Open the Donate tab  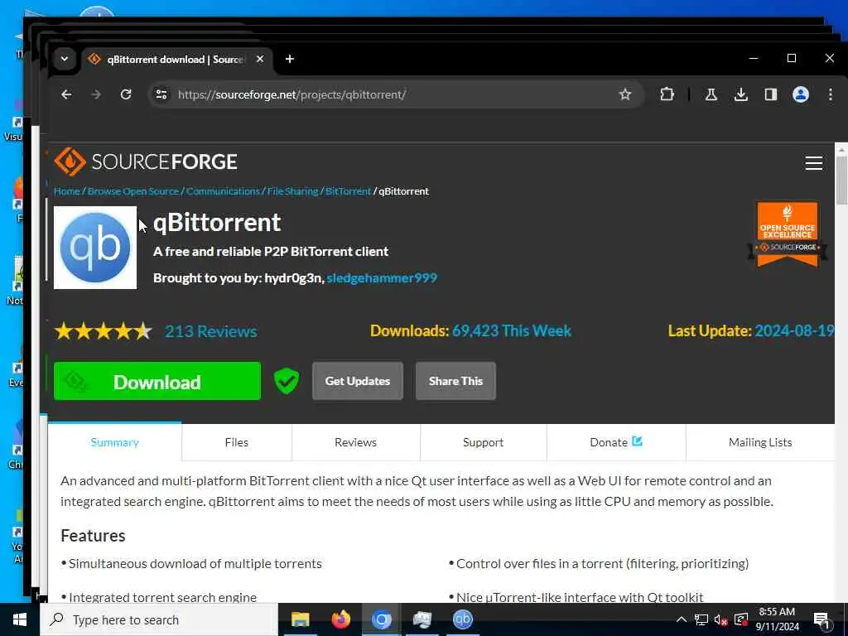[615, 442]
